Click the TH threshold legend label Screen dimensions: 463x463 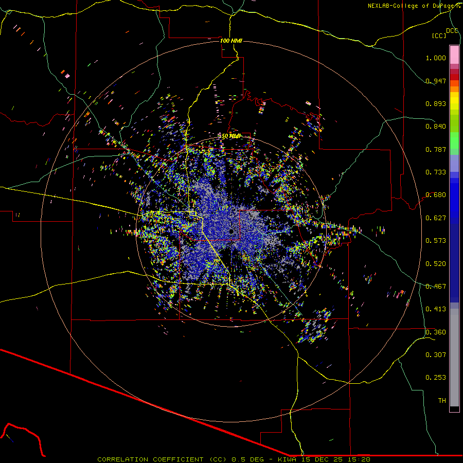(x=442, y=401)
